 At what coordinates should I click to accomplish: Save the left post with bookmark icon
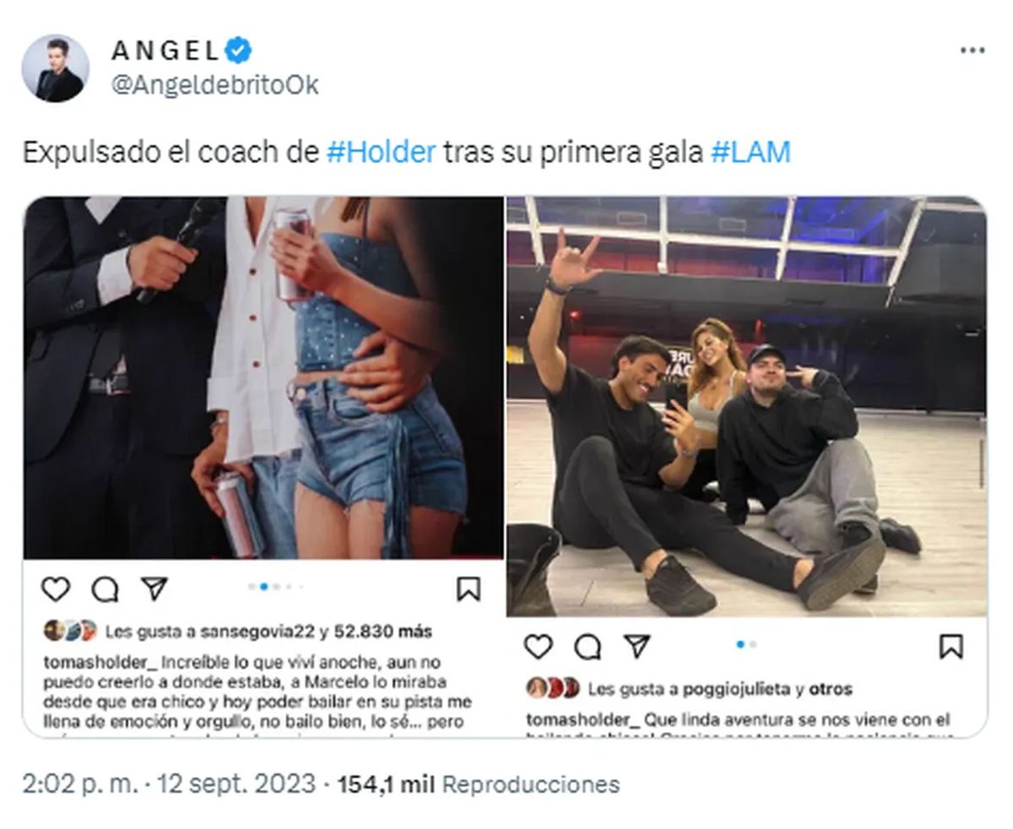click(469, 588)
